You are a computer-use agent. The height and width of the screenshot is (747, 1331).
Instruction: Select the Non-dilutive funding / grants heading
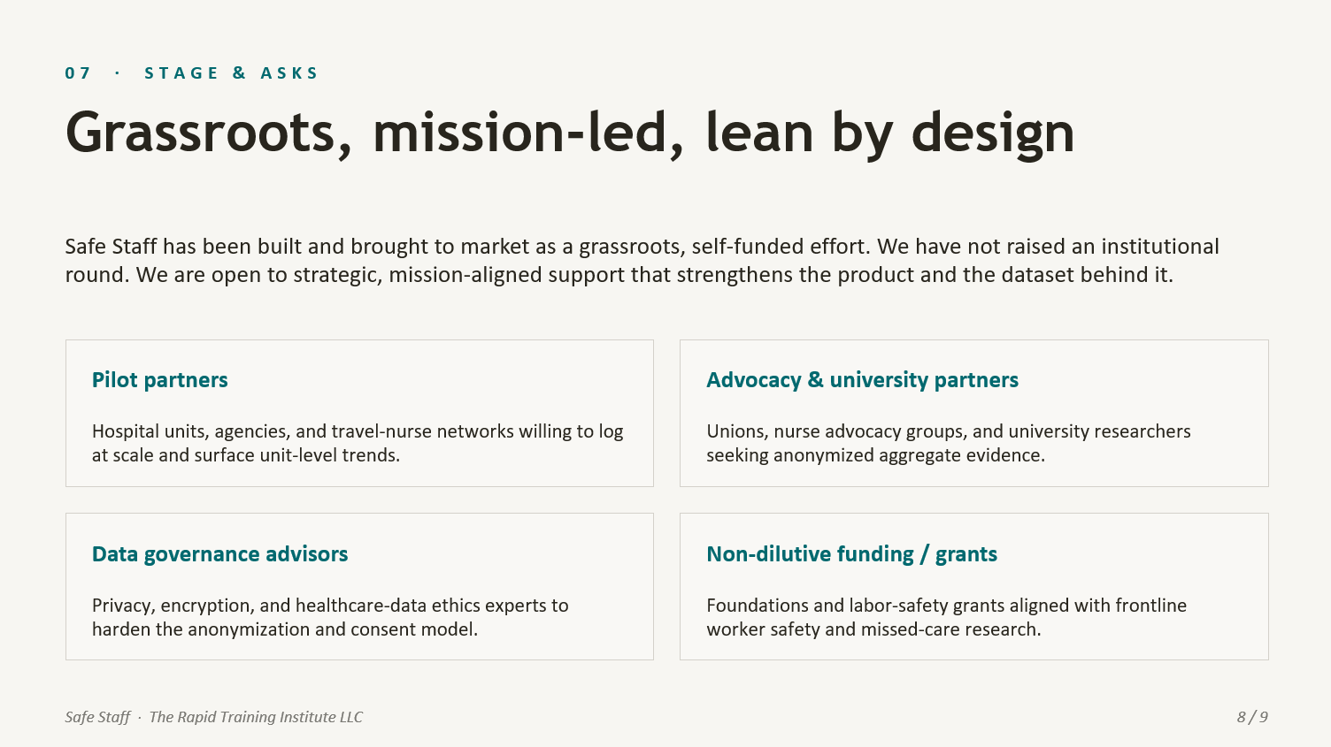(x=851, y=554)
